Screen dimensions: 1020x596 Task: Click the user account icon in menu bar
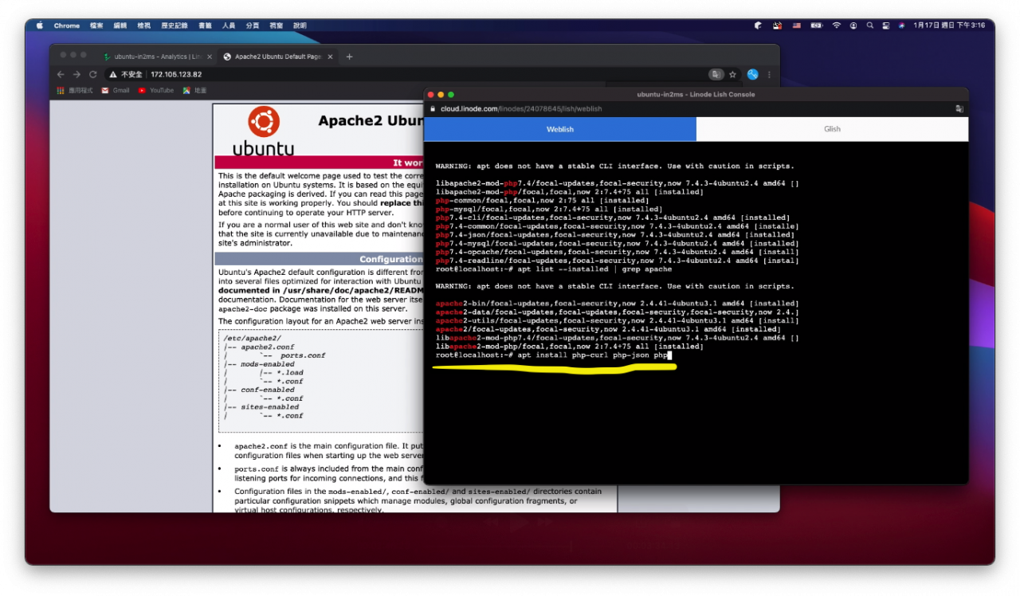click(853, 25)
